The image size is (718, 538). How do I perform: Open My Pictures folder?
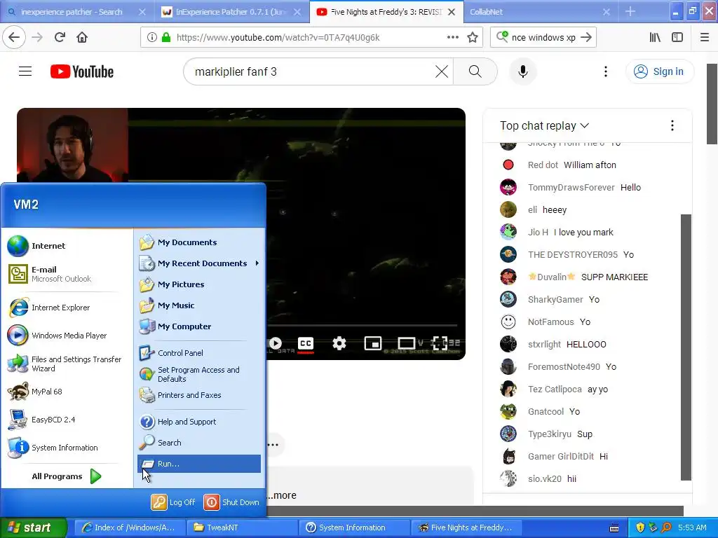(198, 284)
